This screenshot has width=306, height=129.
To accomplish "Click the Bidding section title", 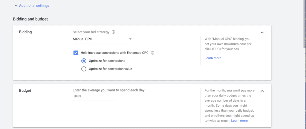I will coord(25,32).
